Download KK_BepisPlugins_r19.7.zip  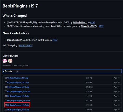(x=18, y=105)
